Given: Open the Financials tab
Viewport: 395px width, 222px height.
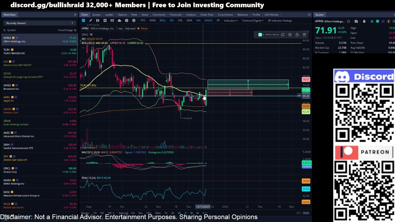Looking at the screenshot, I should (176, 15).
